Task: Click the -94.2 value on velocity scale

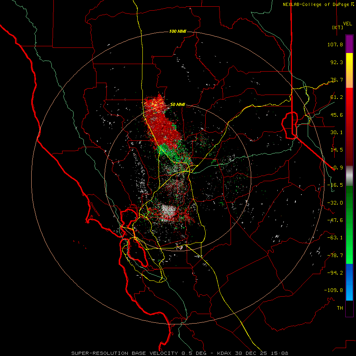Action: [x=335, y=273]
